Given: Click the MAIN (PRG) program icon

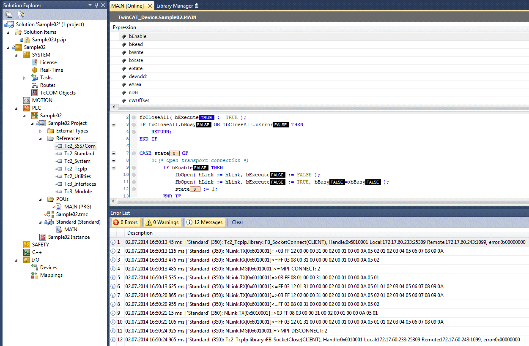Looking at the screenshot, I should coord(59,207).
